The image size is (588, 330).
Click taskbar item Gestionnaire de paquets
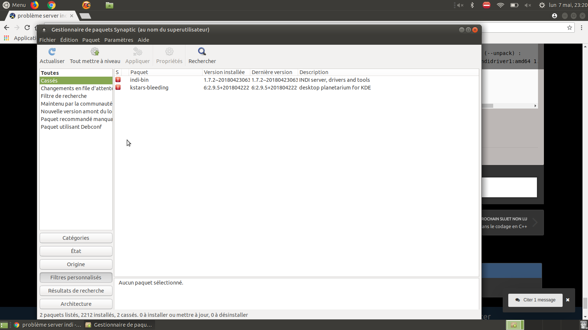pos(119,325)
